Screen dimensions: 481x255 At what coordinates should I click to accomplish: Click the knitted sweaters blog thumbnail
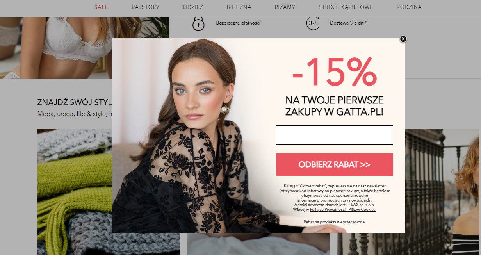(x=75, y=192)
